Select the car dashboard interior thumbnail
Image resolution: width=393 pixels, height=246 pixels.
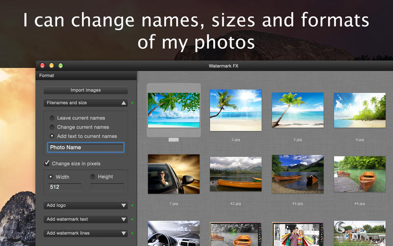tap(174, 233)
